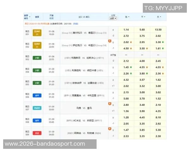
Task: Open the 平 column dropdown
Action: (x=145, y=17)
